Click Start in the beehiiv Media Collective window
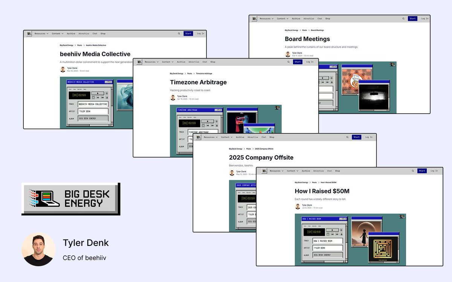 pyautogui.click(x=188, y=33)
